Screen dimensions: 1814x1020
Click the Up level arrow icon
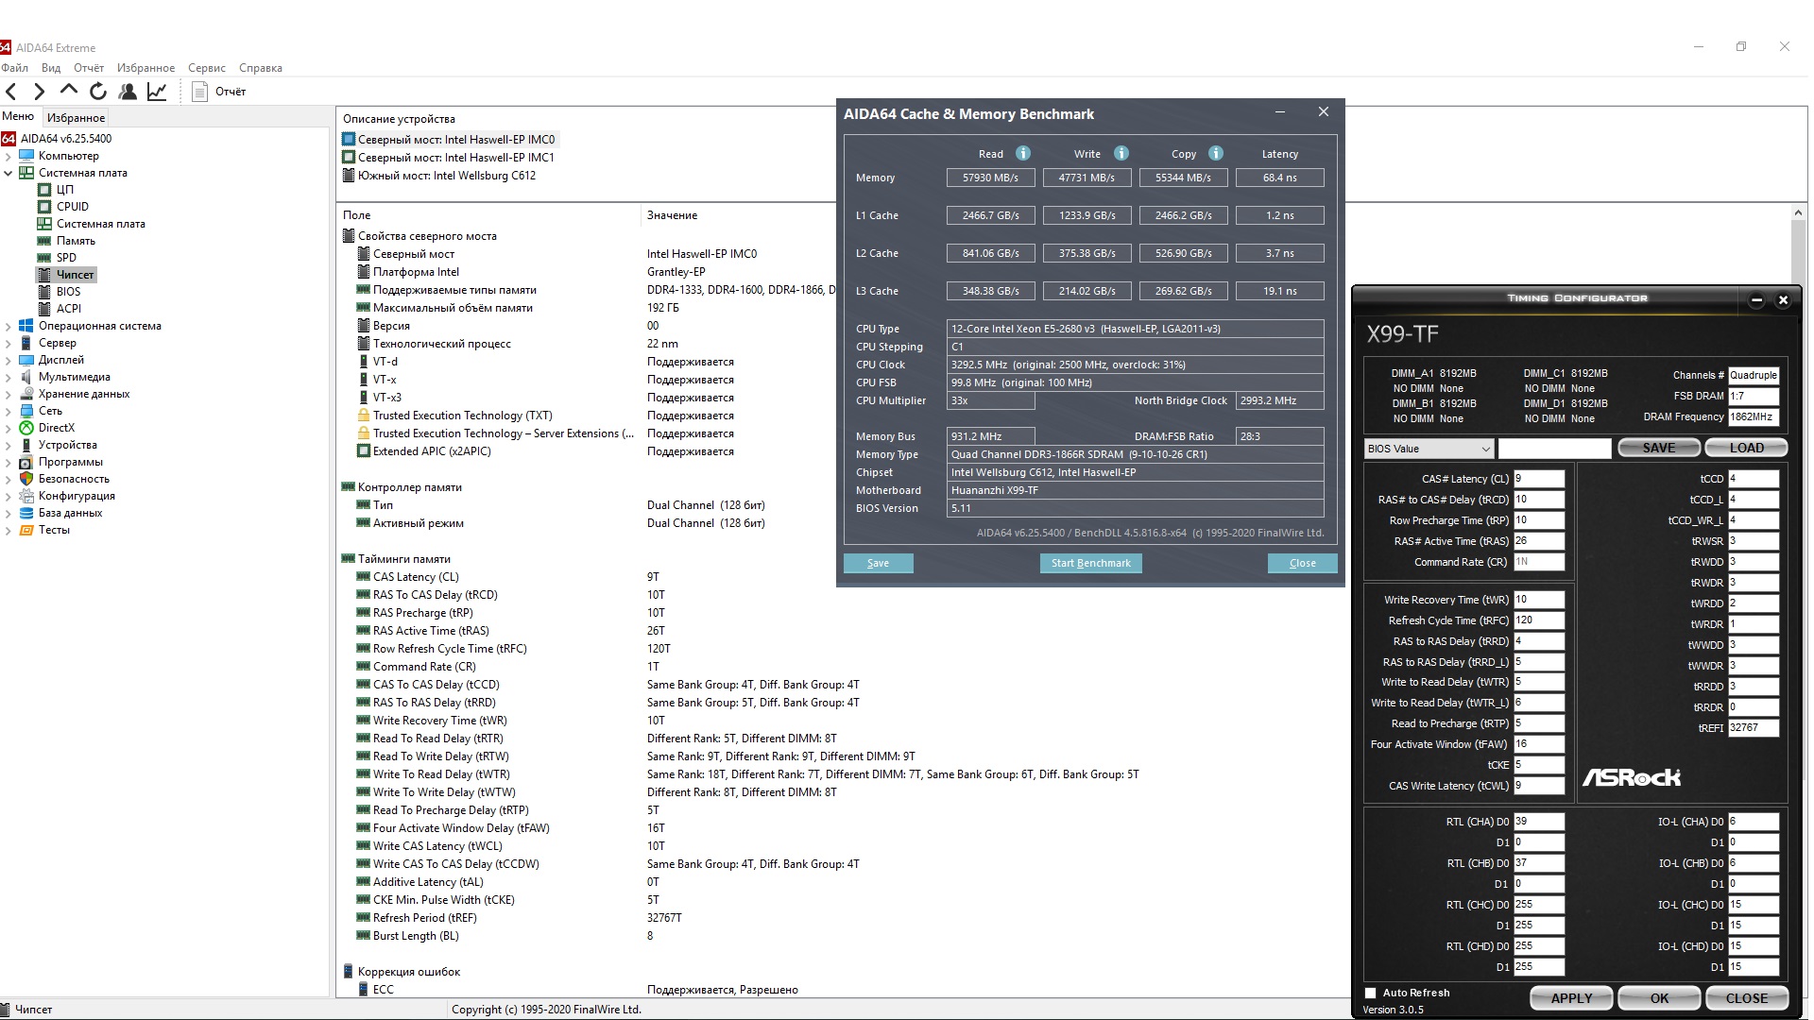pos(68,91)
